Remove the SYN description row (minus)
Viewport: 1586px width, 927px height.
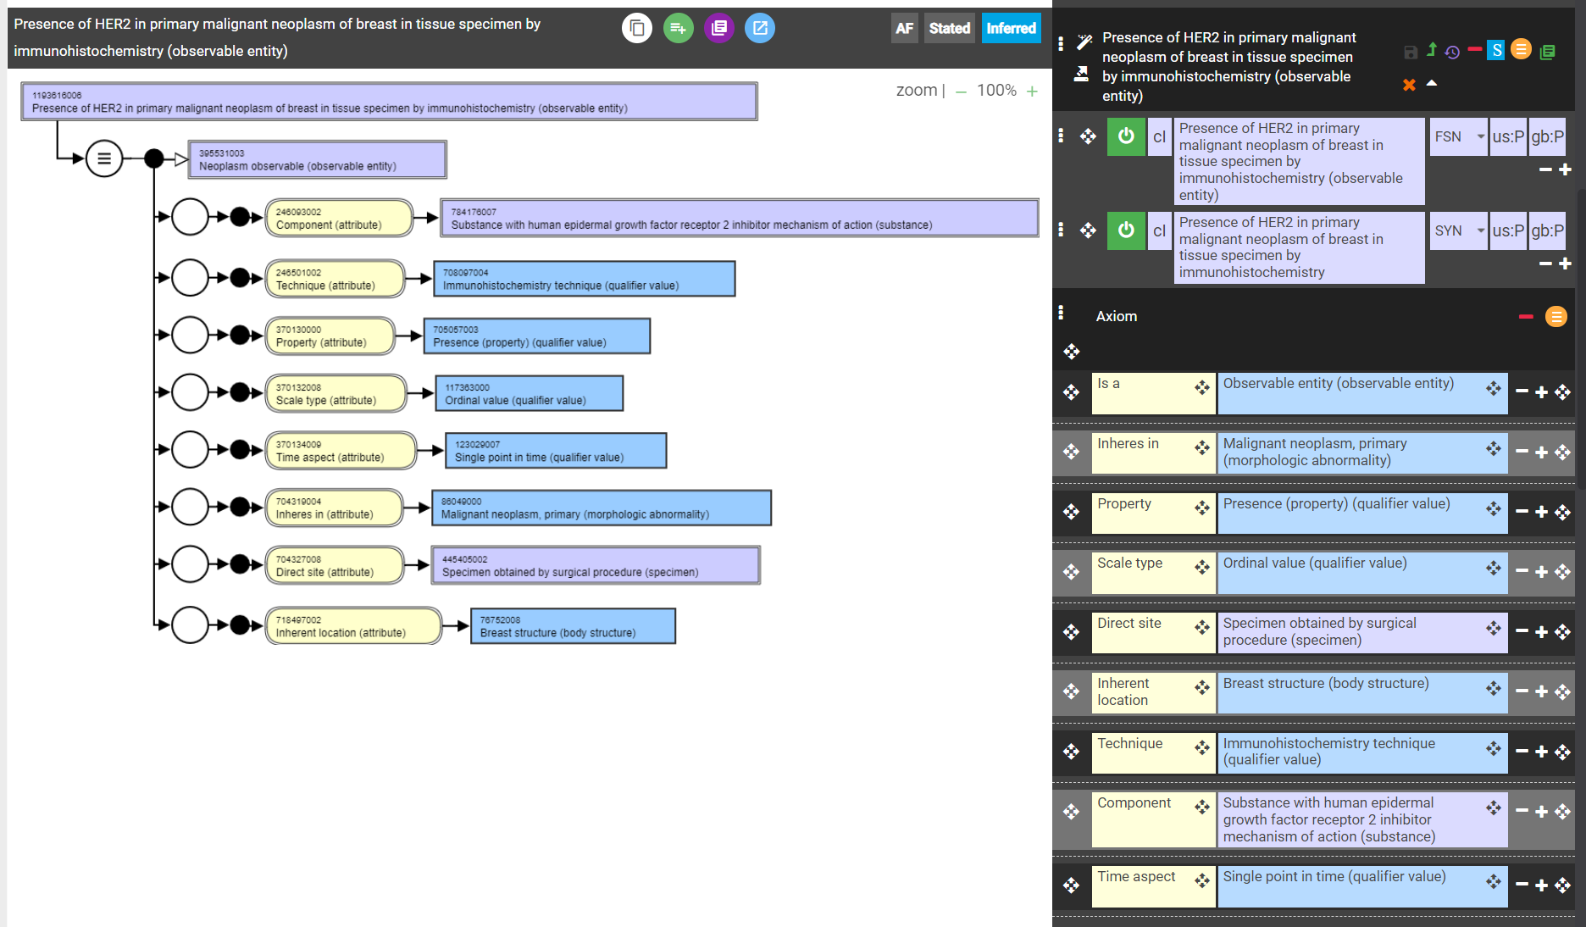click(x=1545, y=264)
